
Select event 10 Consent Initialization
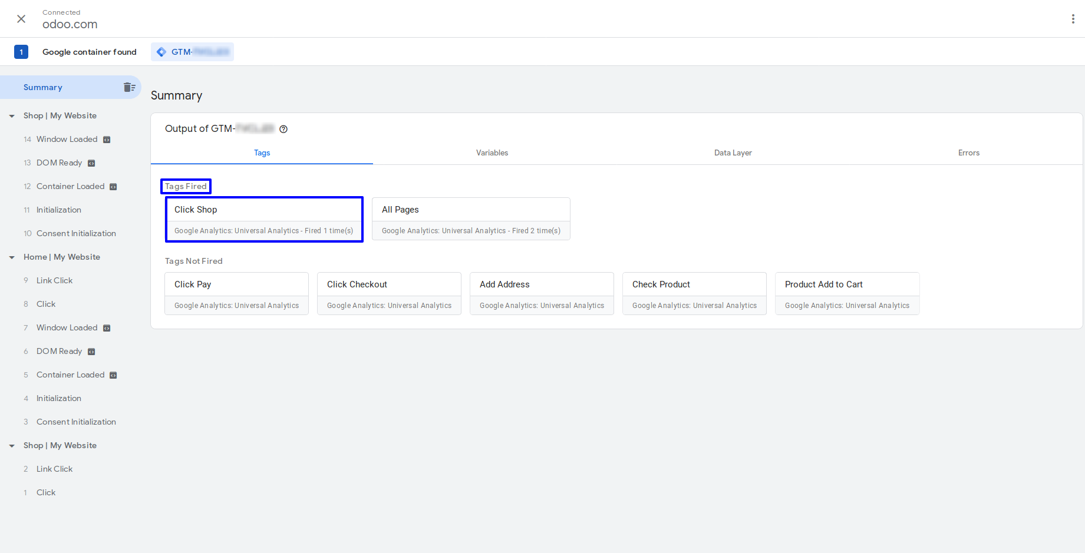point(76,233)
